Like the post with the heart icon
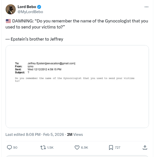154x157 pixels. [77, 147]
